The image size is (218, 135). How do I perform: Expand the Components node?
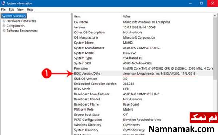(x=4, y=26)
